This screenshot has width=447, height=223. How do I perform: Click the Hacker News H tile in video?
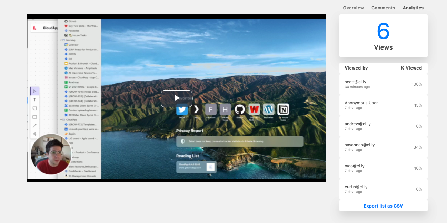click(225, 109)
